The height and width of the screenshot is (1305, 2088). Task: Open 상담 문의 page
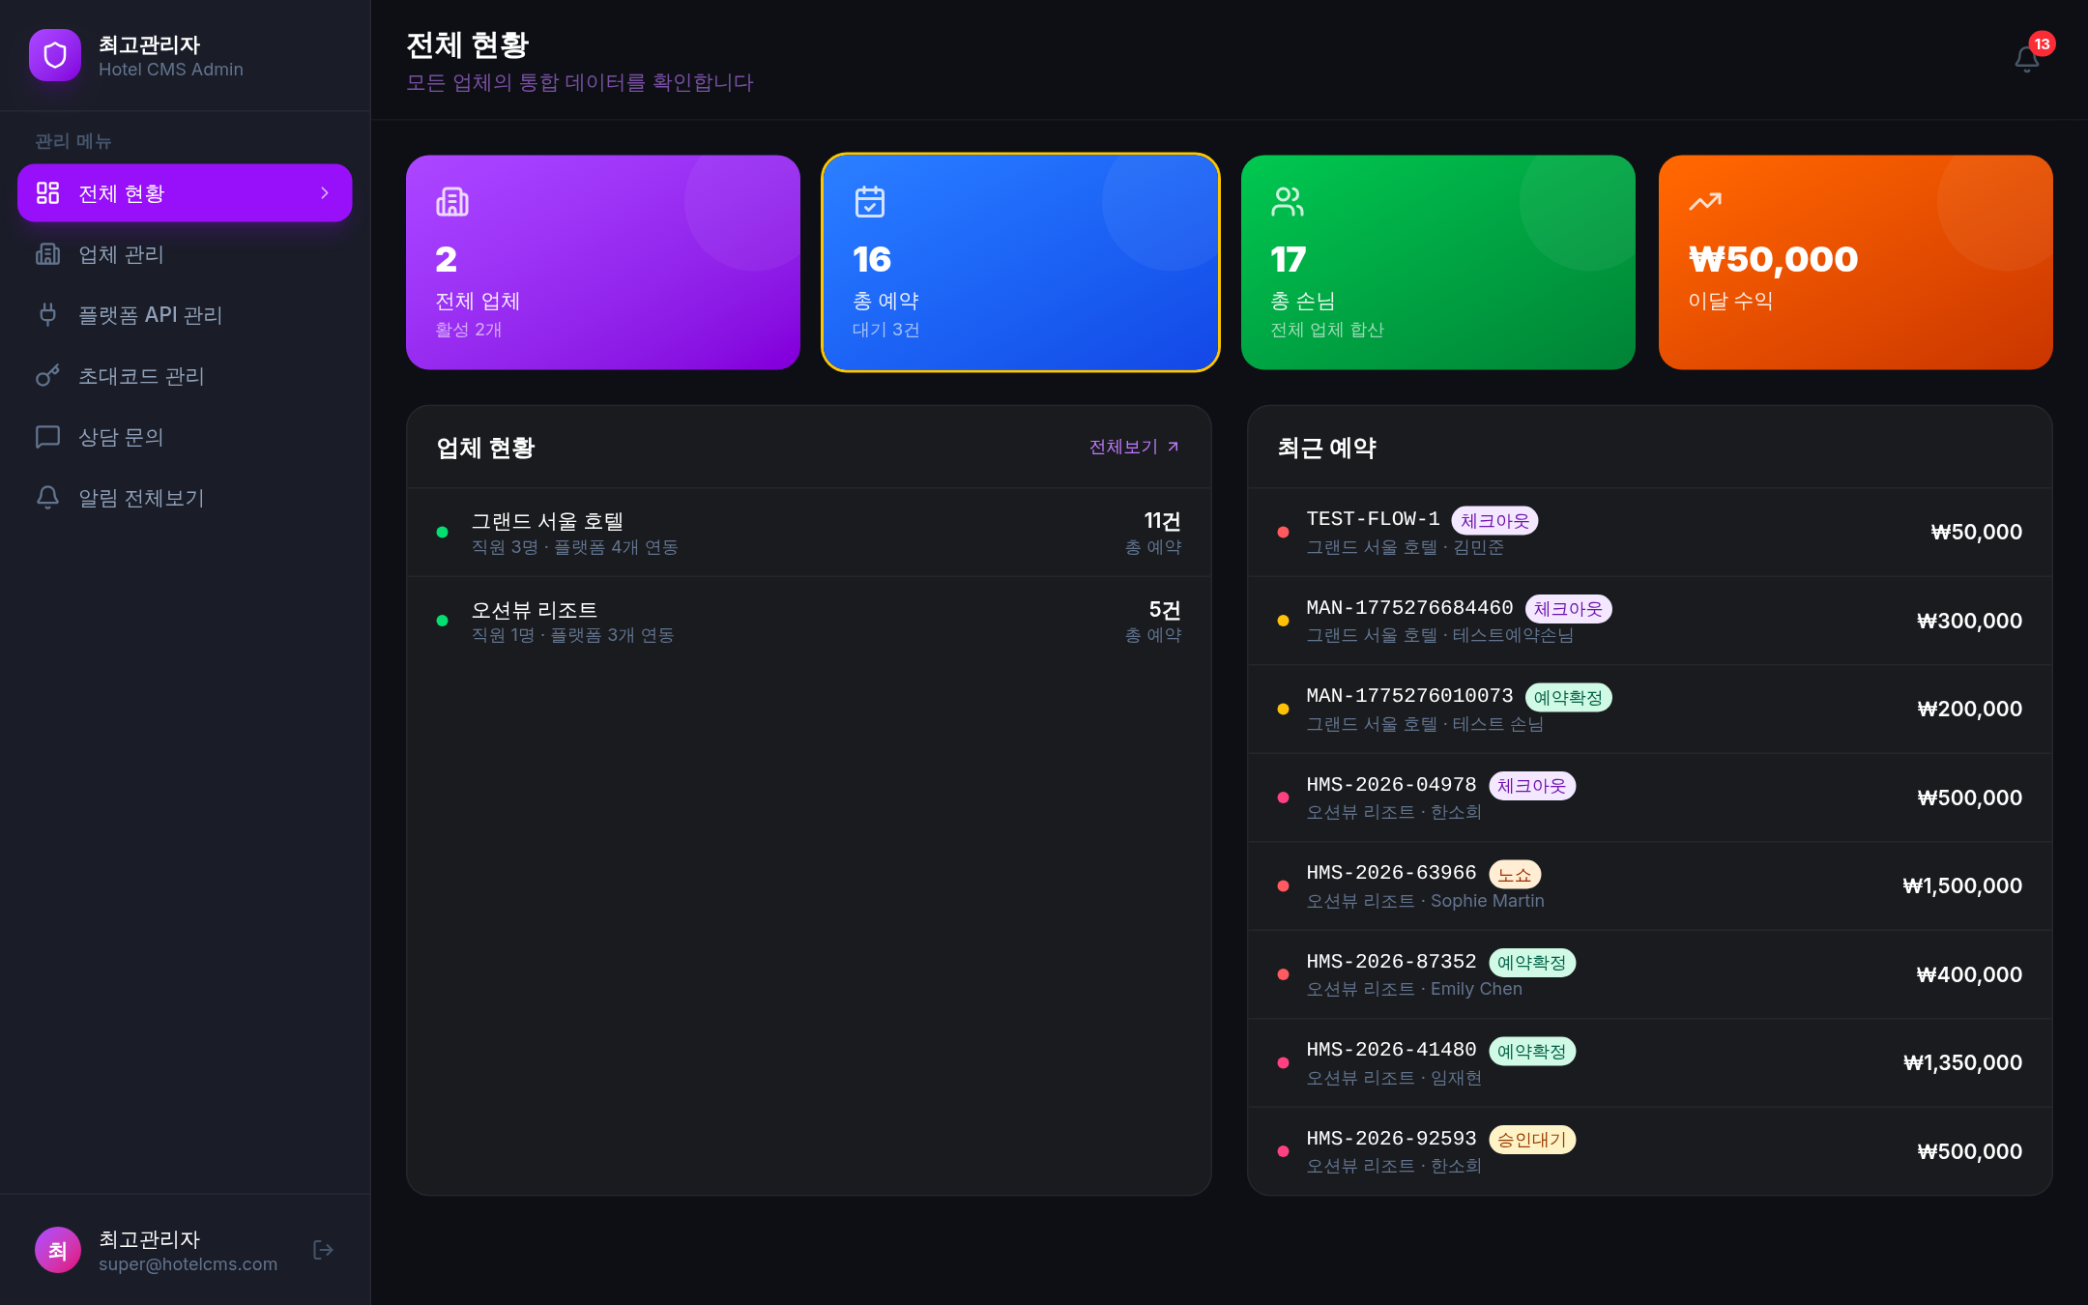click(x=185, y=436)
